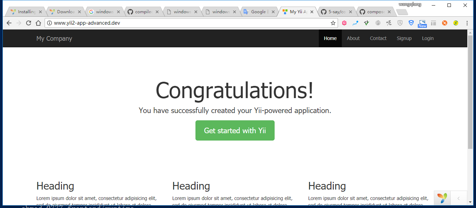Close the 5-say GitHub tab
476x208 pixels.
tap(351, 12)
